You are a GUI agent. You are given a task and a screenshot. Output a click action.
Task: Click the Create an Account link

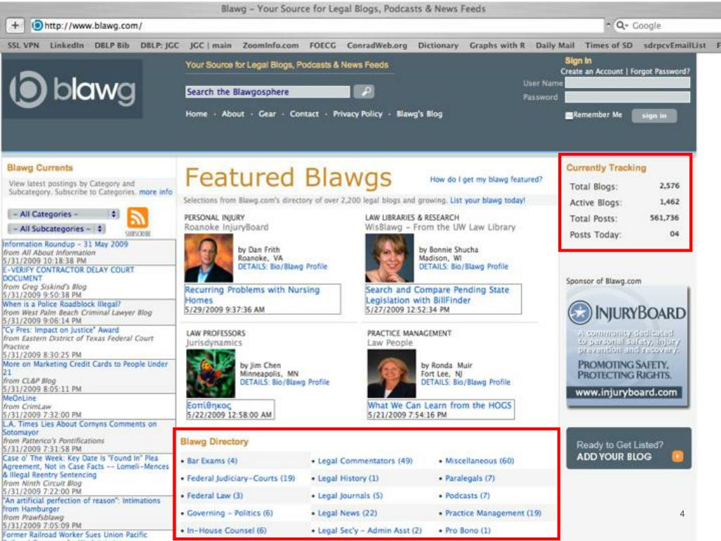pos(591,71)
